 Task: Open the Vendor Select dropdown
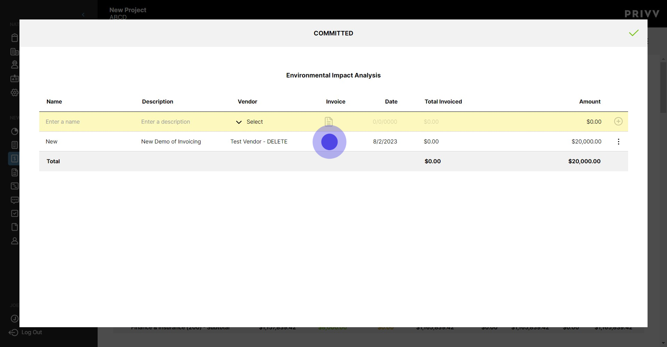pos(249,122)
